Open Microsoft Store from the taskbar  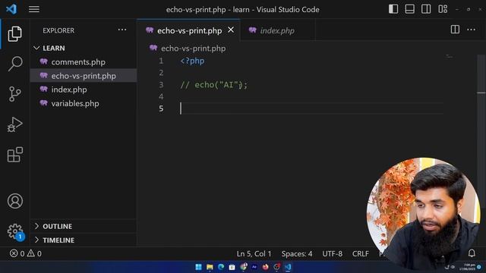pyautogui.click(x=232, y=267)
